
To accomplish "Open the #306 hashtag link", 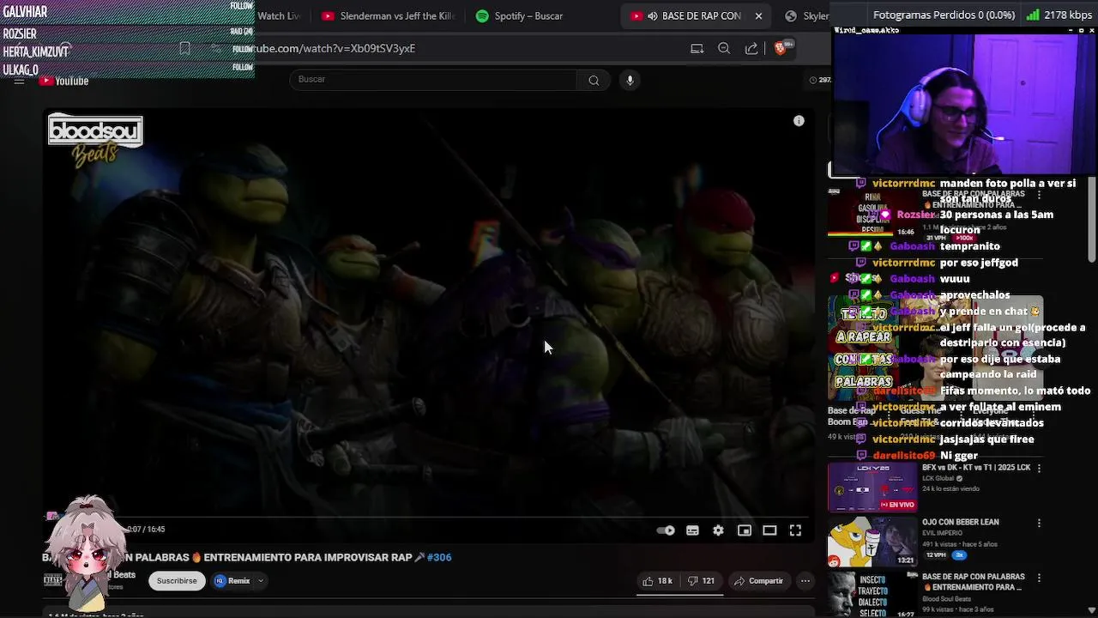I will click(x=439, y=557).
